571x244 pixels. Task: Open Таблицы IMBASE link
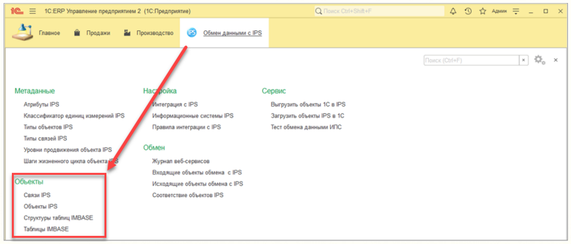46,229
